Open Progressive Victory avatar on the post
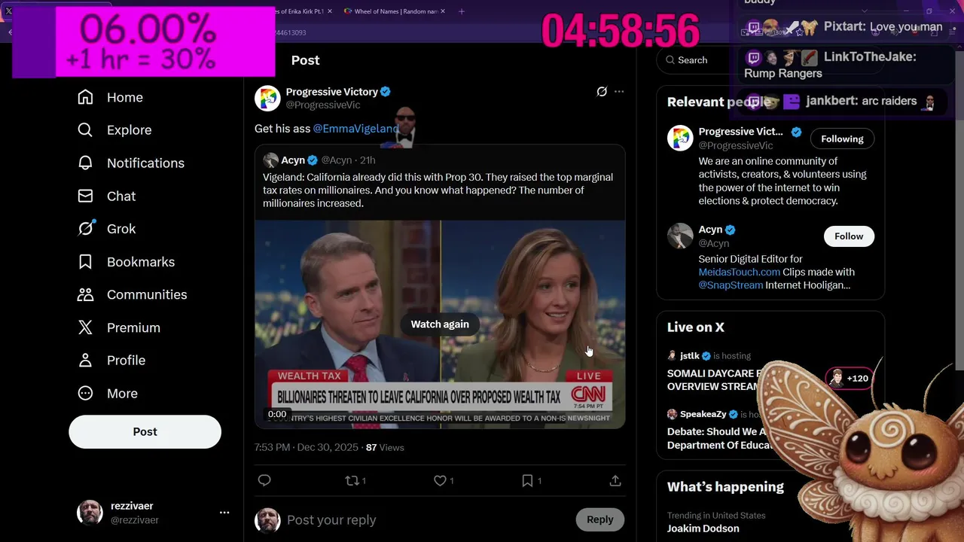Screen dimensions: 964x542 pos(267,98)
